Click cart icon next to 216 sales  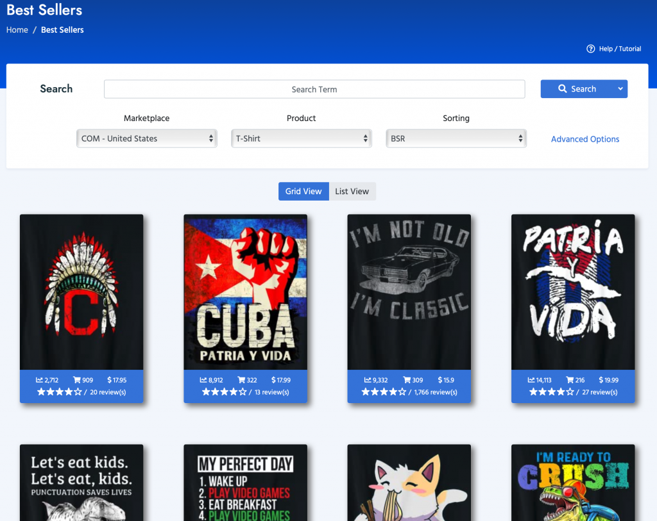[570, 380]
